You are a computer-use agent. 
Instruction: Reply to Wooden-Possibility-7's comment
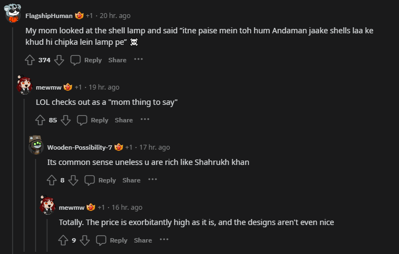point(100,180)
